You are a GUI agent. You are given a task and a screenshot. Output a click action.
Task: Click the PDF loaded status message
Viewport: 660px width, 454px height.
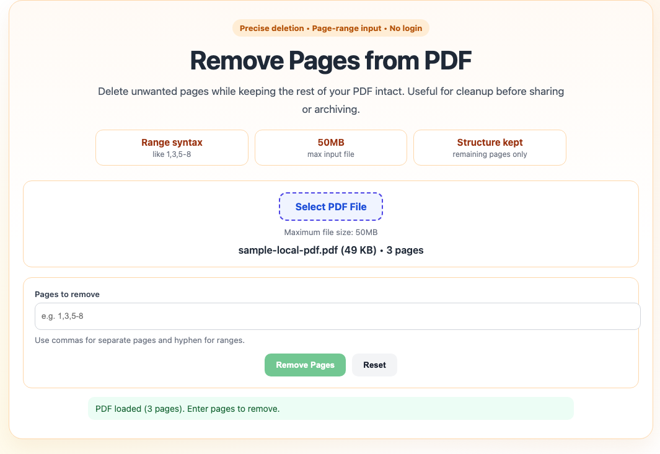(x=186, y=409)
